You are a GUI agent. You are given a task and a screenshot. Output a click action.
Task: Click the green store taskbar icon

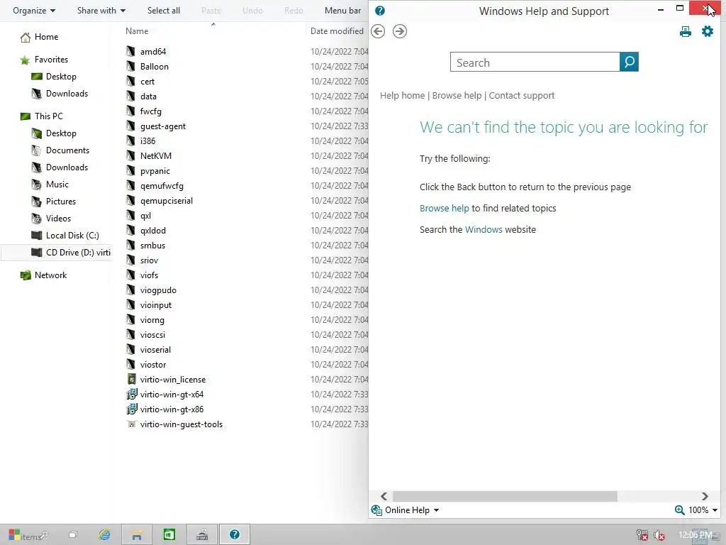[x=169, y=535]
